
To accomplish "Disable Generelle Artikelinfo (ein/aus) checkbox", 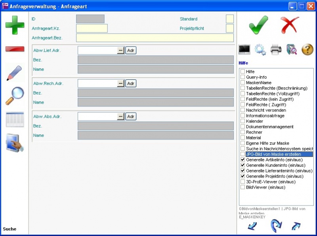I will point(243,160).
